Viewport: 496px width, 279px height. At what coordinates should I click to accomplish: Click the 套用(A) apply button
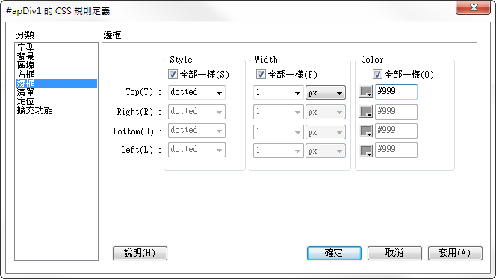pyautogui.click(x=455, y=253)
